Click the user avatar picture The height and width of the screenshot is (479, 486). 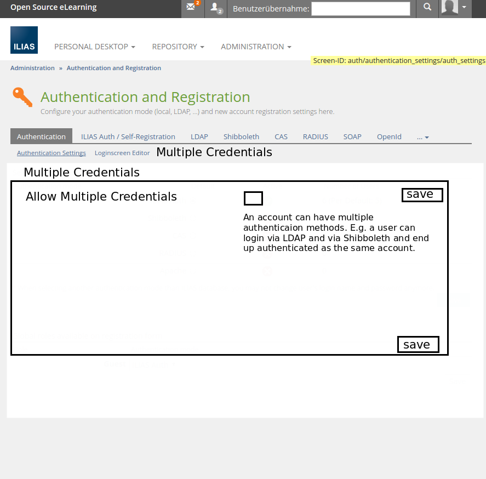click(x=450, y=8)
